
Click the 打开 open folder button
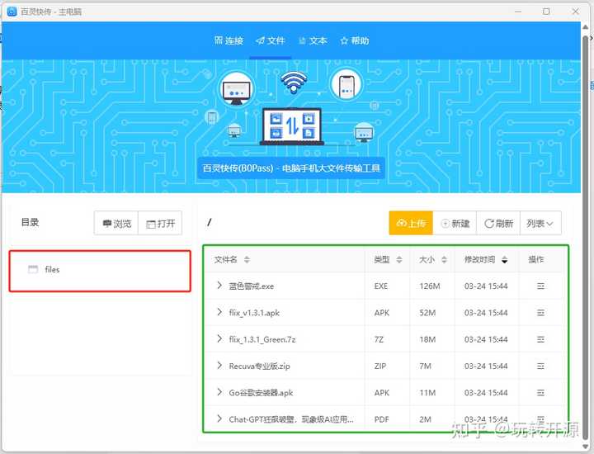(x=160, y=223)
